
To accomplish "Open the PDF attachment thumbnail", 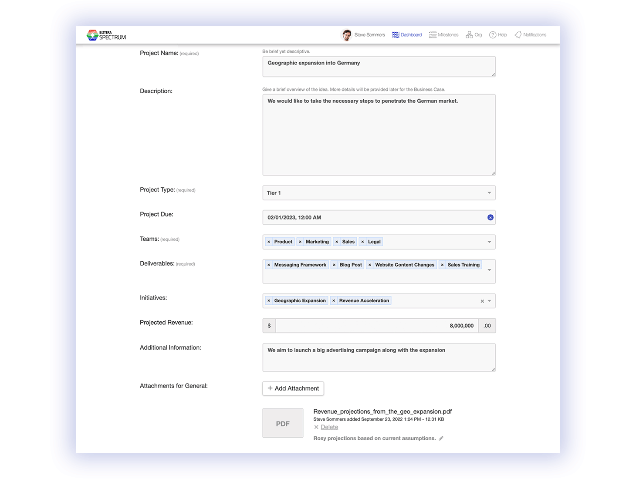I will coord(283,423).
